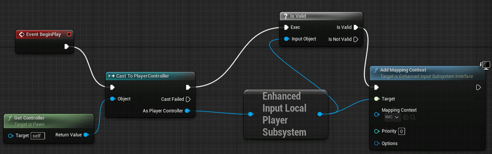Click the Mapping Context input pin

[376, 114]
